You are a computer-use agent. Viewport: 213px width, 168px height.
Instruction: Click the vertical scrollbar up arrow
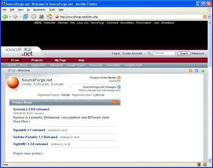tap(210, 23)
